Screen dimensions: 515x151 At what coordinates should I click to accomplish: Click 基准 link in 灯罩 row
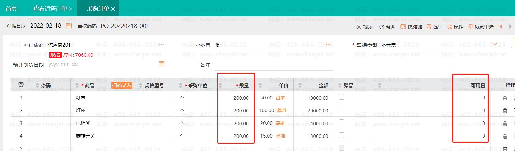pos(281,98)
